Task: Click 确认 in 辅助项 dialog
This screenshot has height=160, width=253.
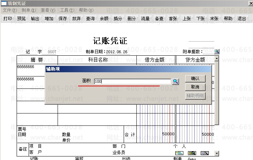Action: coord(195,79)
